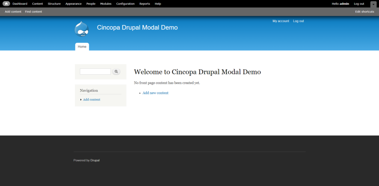Open the Content admin menu
Image resolution: width=379 pixels, height=186 pixels.
point(37,4)
